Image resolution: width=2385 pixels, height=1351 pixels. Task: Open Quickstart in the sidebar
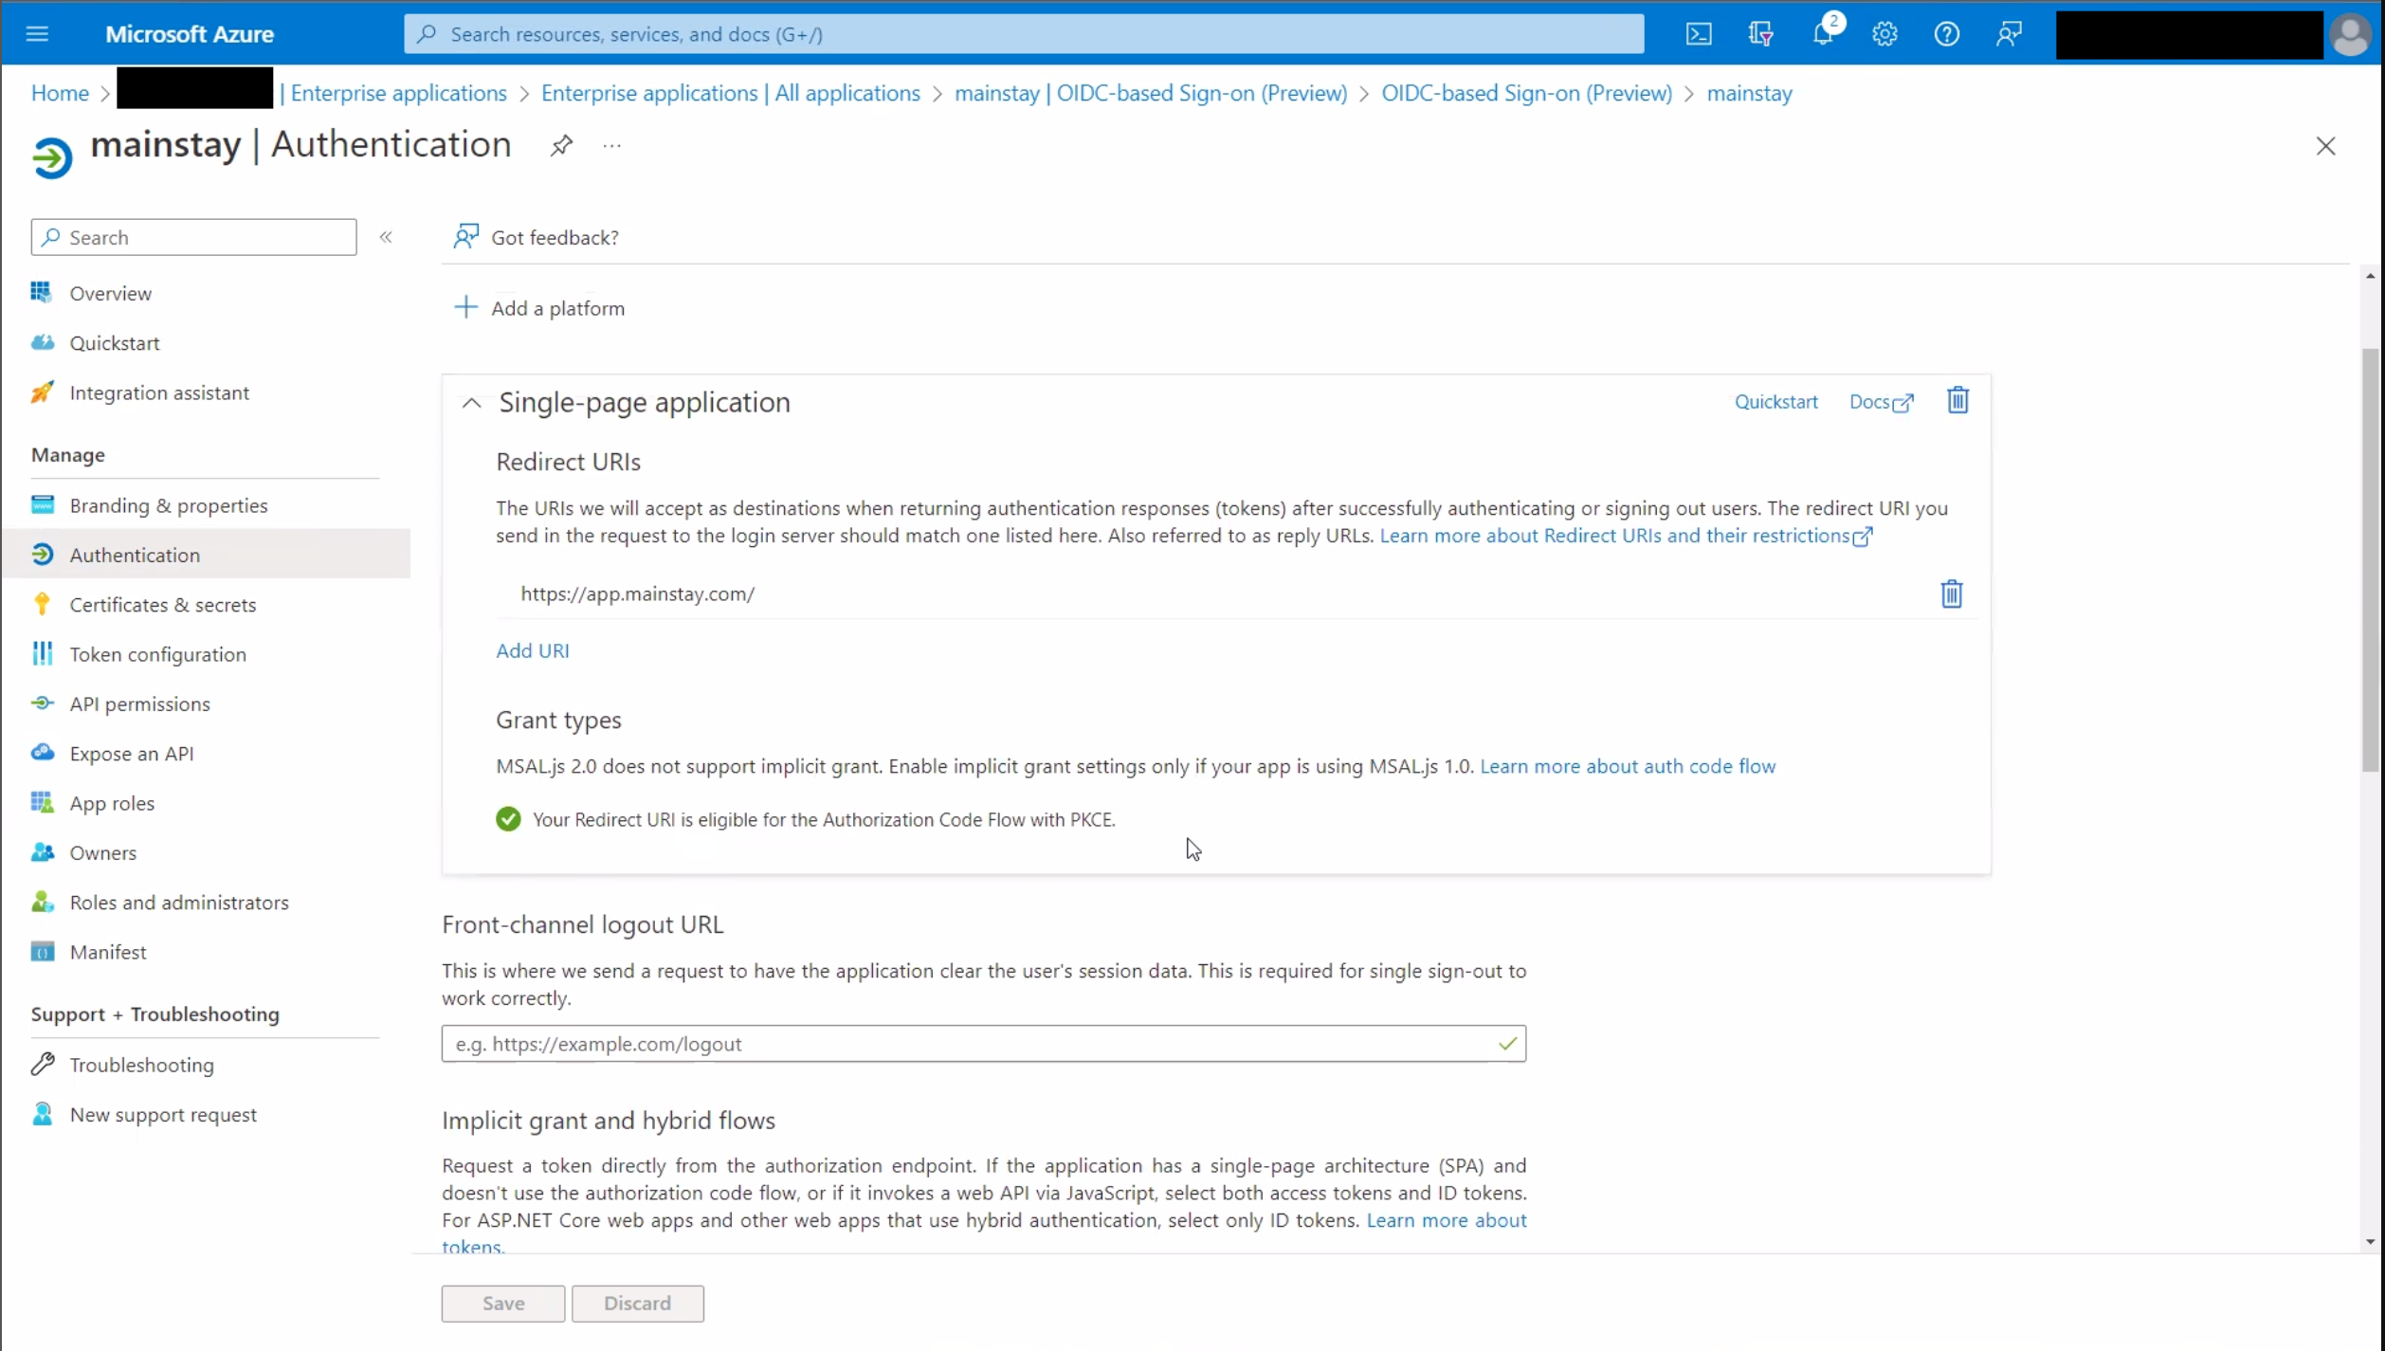114,343
